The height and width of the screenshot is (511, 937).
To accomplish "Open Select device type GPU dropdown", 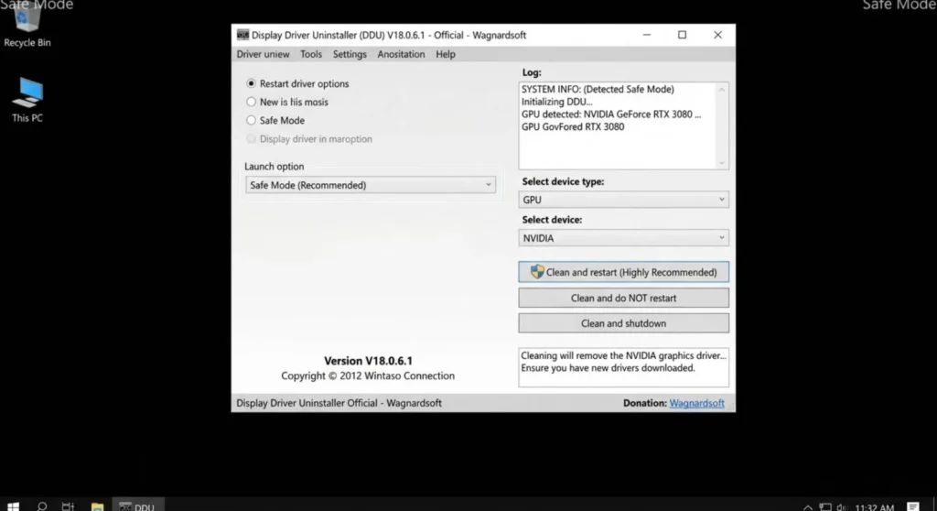I will (623, 200).
